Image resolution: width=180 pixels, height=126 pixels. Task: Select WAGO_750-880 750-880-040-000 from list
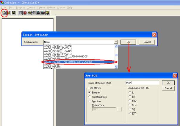[x=79, y=62]
